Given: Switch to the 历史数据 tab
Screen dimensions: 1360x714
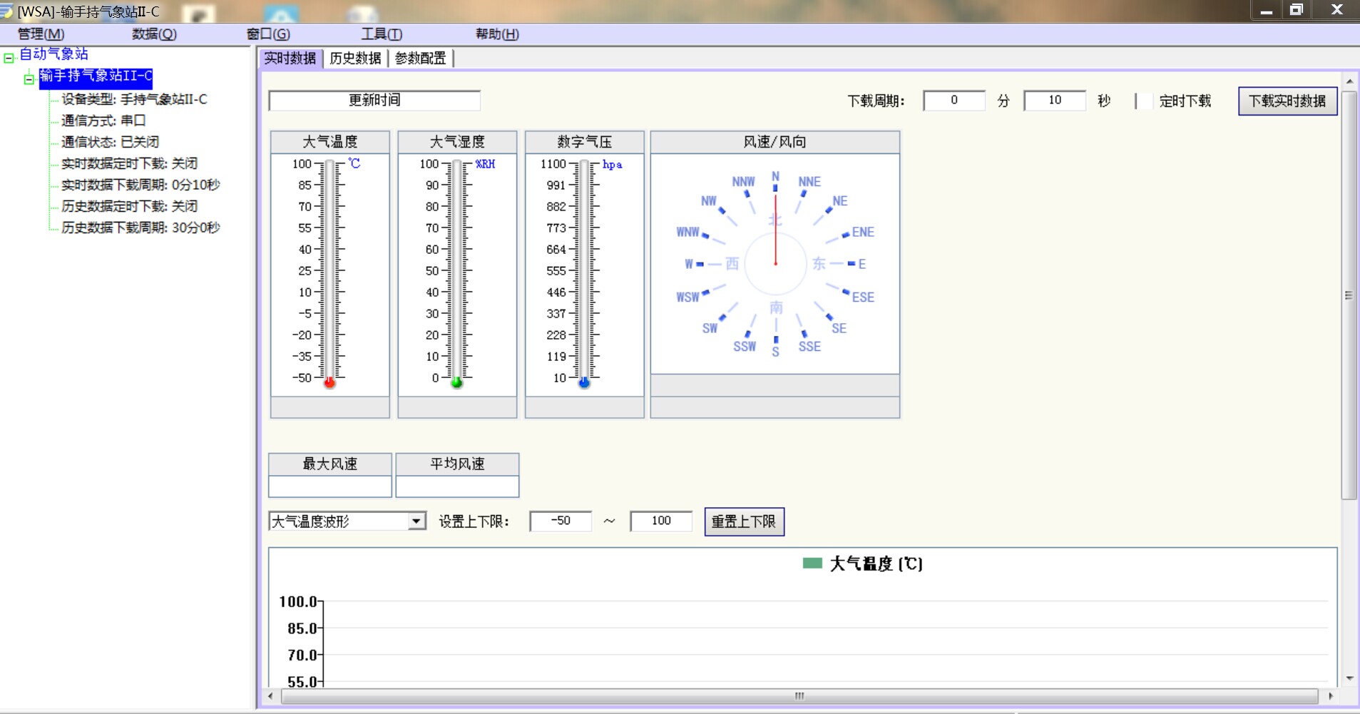Looking at the screenshot, I should click(x=355, y=58).
